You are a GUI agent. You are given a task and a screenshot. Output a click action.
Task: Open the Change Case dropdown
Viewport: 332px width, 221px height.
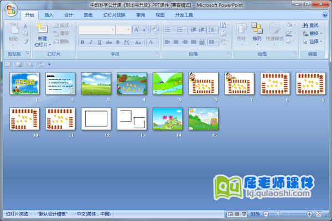139,43
